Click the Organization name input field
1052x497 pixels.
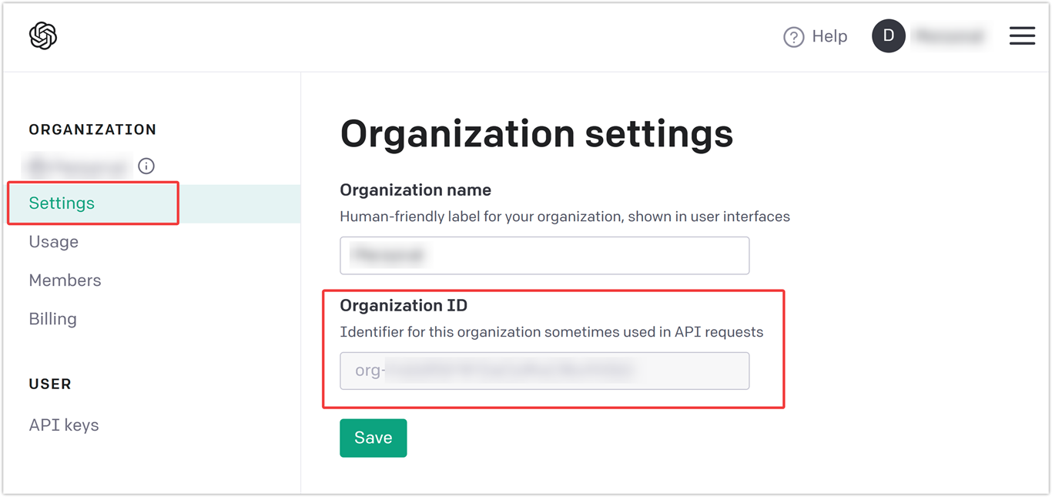[544, 255]
